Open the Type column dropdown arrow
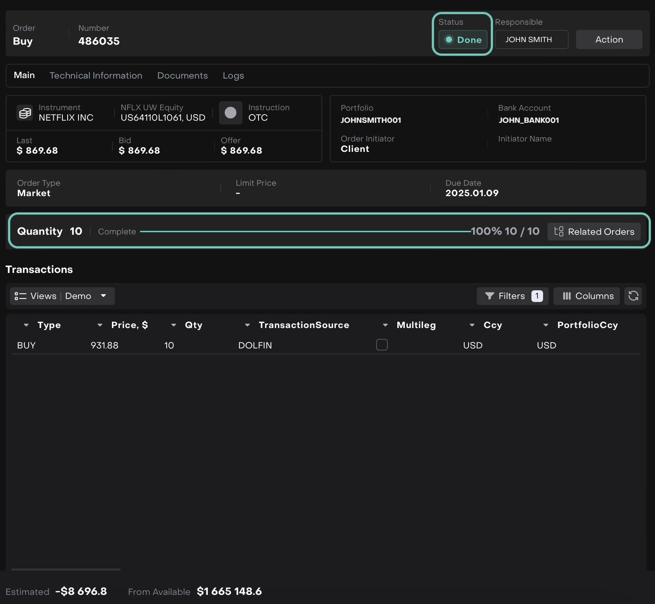 pos(26,325)
